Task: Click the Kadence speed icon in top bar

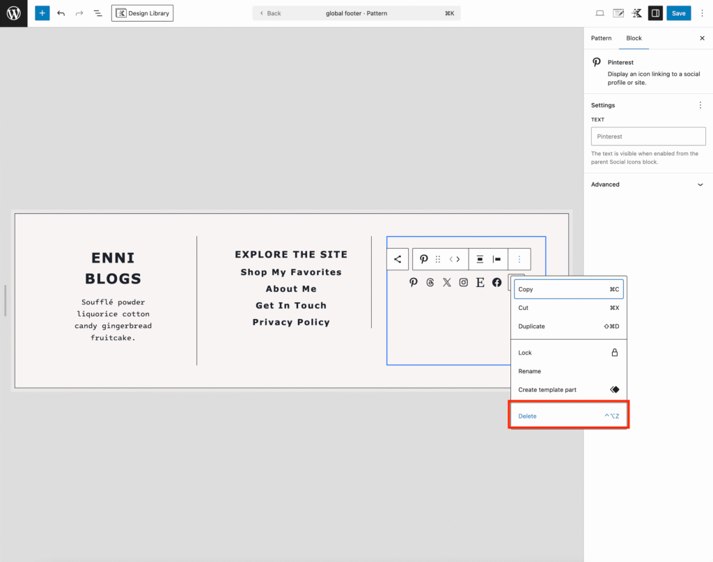Action: click(636, 13)
